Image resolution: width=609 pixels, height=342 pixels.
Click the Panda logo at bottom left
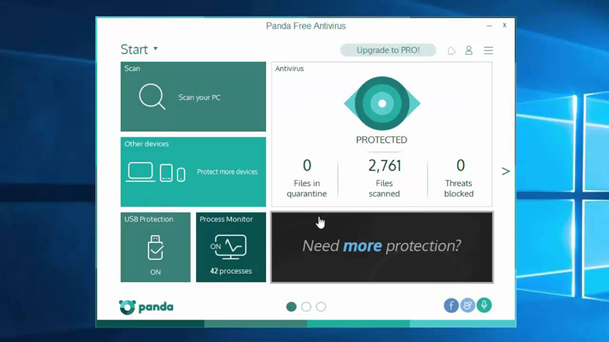click(146, 307)
